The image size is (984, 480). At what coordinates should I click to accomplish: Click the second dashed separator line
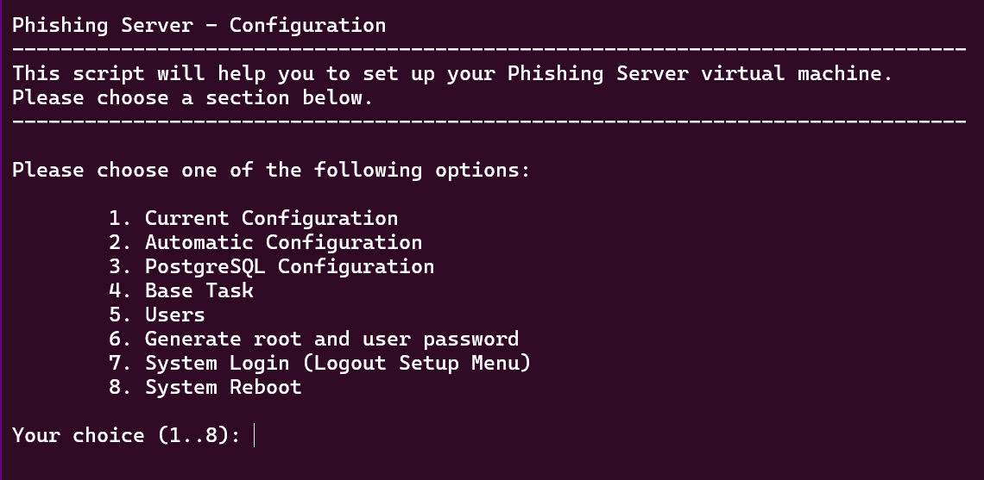(x=489, y=122)
